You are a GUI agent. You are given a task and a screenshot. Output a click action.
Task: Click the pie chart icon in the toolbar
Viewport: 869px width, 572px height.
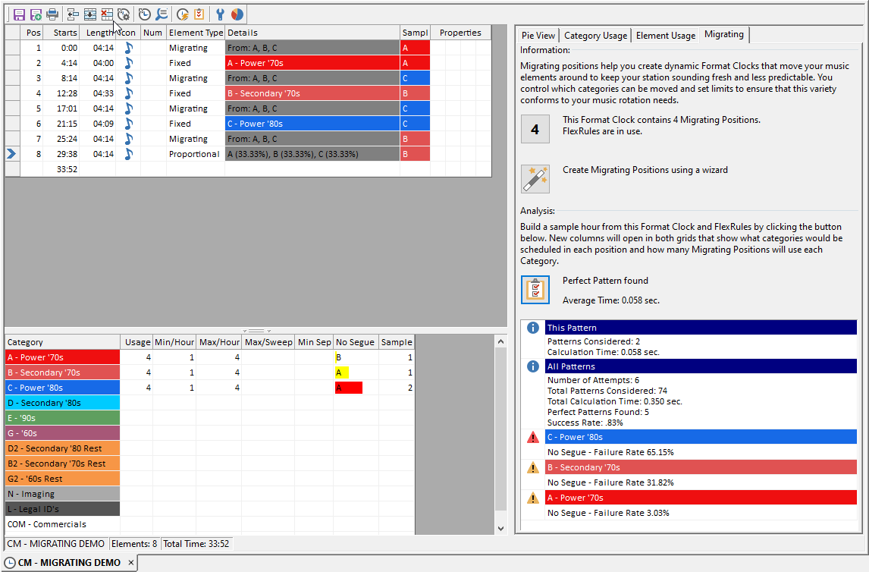pos(237,14)
